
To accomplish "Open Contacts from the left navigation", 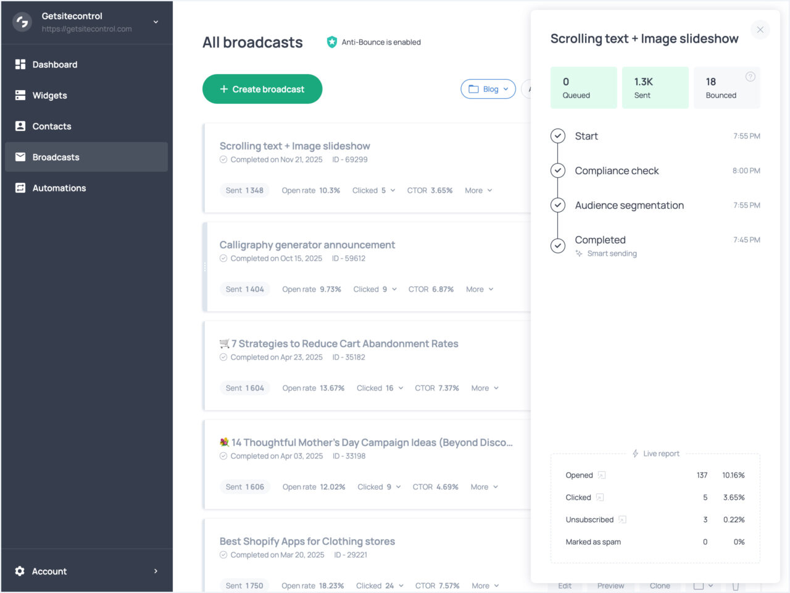I will pos(20,126).
